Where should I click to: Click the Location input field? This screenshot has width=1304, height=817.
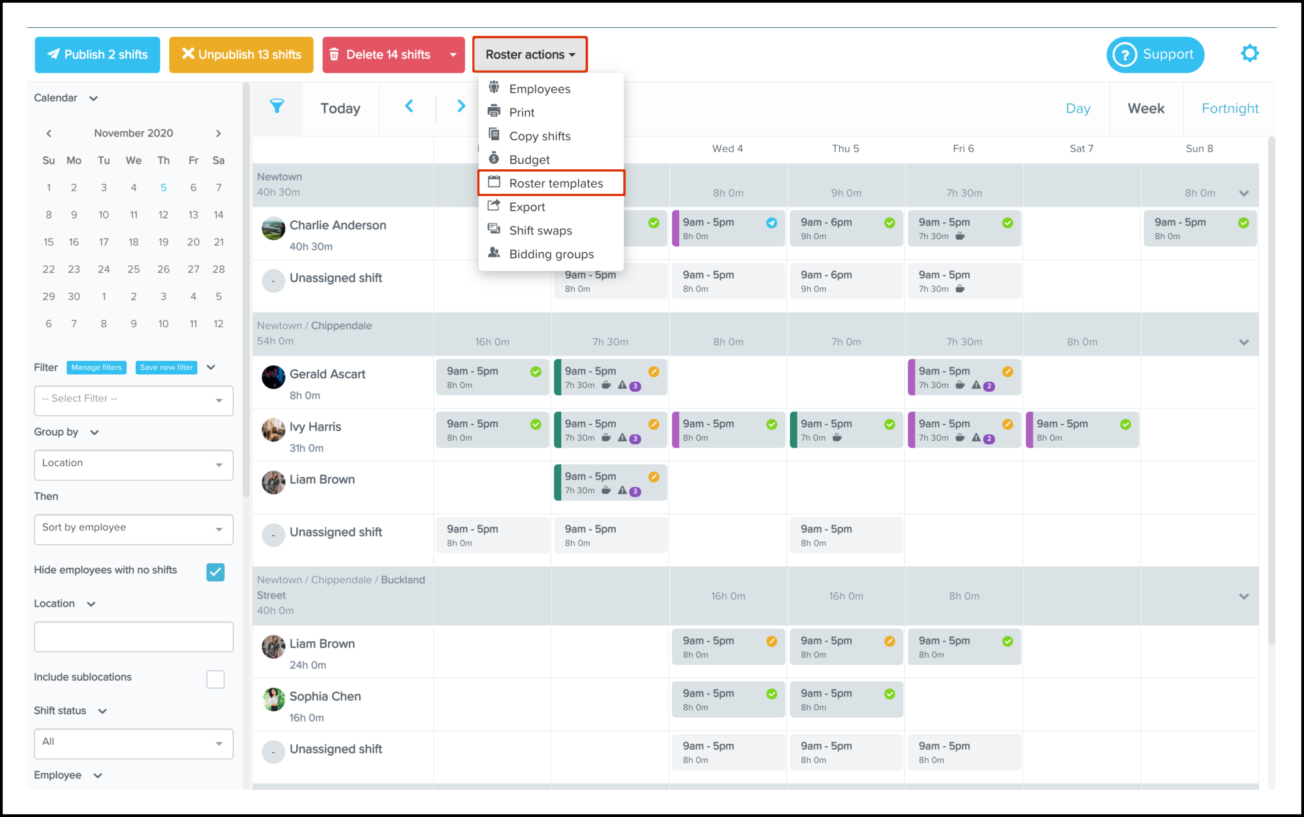click(133, 636)
